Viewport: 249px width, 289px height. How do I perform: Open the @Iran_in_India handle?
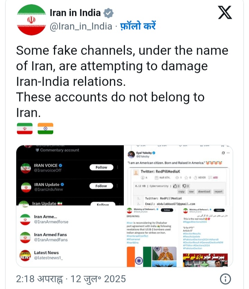81,26
